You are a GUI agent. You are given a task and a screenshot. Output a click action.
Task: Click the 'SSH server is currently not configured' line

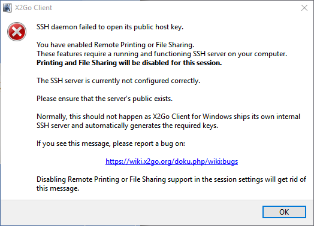tap(119, 81)
